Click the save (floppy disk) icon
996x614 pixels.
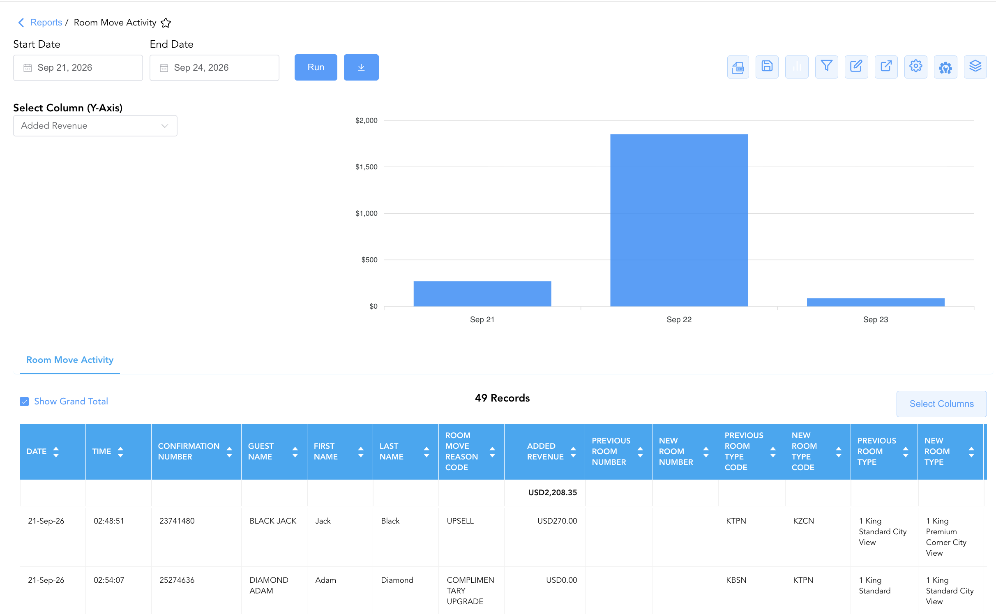click(767, 67)
